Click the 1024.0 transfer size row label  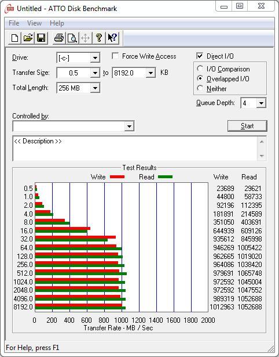(x=23, y=282)
